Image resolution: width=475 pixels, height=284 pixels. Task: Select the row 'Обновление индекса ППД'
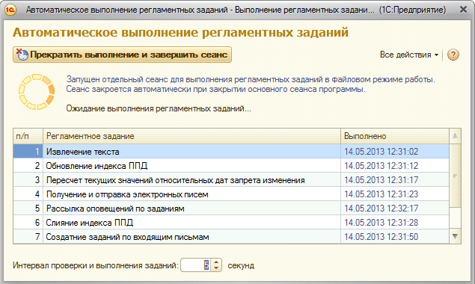click(231, 166)
